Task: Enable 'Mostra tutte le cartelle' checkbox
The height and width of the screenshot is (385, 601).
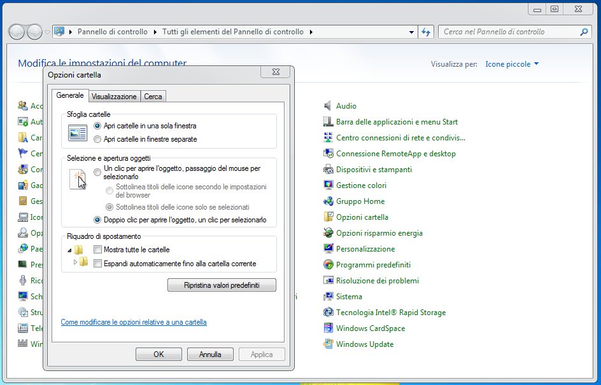Action: pyautogui.click(x=98, y=250)
